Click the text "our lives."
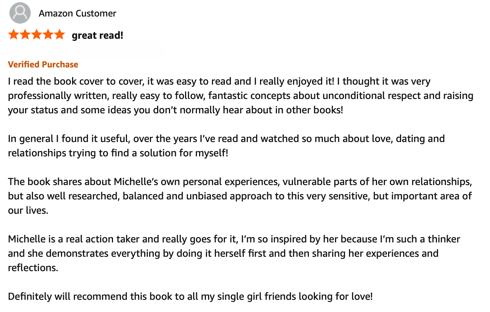The height and width of the screenshot is (312, 490). 28,211
